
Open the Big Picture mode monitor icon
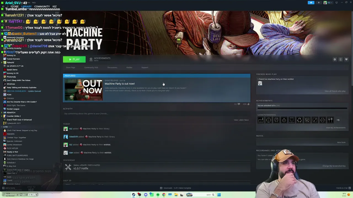click(x=336, y=2)
